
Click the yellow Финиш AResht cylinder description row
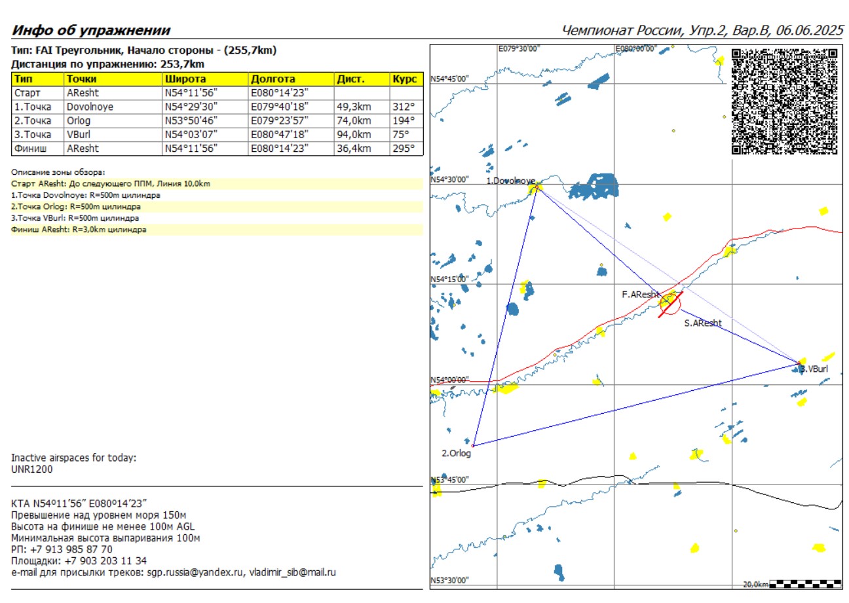tap(79, 230)
